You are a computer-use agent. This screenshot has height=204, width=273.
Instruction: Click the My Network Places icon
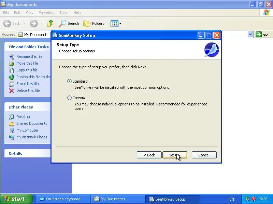click(12, 137)
